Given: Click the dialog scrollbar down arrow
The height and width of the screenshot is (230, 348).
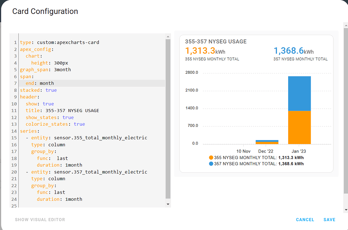Looking at the screenshot, I should tap(346, 210).
